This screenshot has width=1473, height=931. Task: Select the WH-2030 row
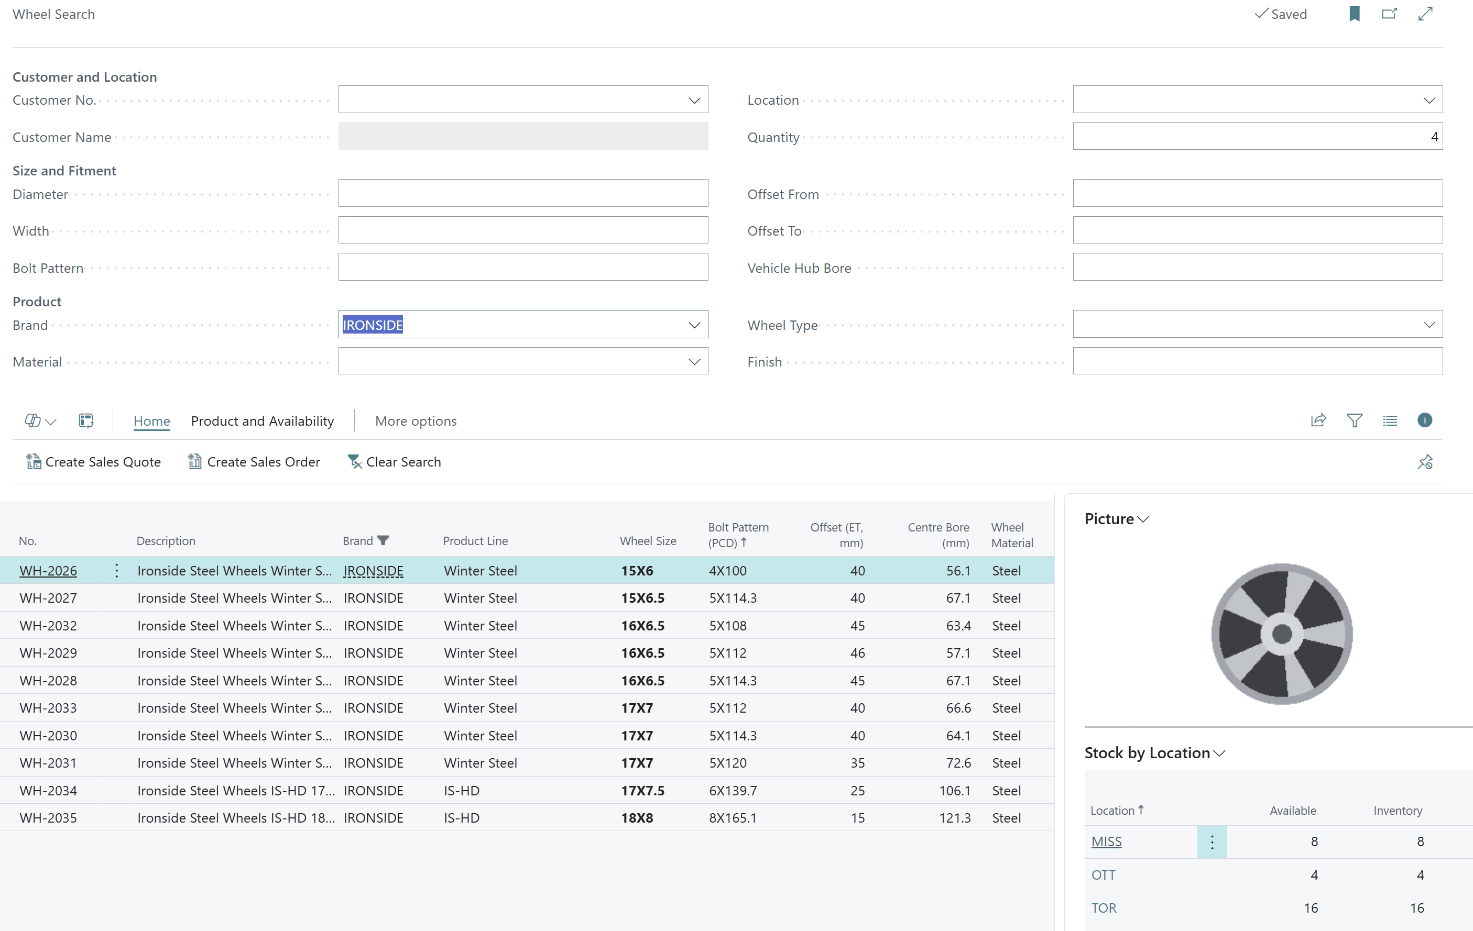click(x=527, y=735)
